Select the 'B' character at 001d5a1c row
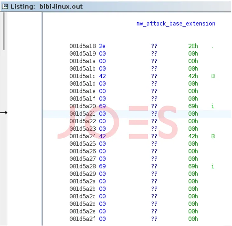232x226 pixels. [x=213, y=76]
